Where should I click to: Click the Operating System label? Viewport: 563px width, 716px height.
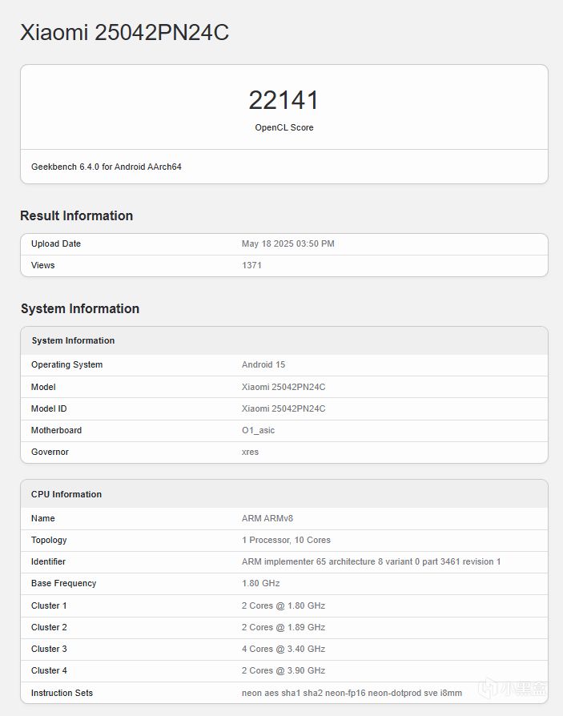[67, 365]
